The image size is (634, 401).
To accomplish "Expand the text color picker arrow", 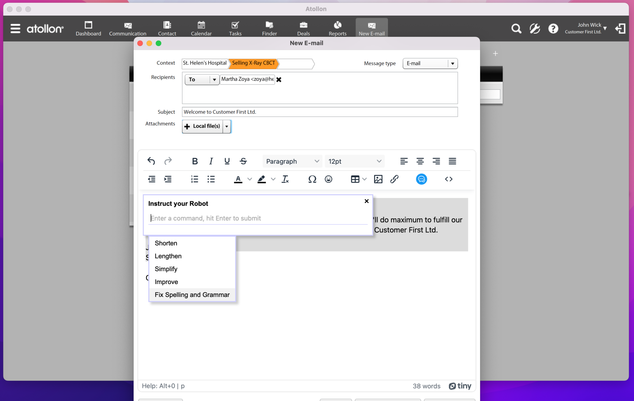I will tap(249, 179).
